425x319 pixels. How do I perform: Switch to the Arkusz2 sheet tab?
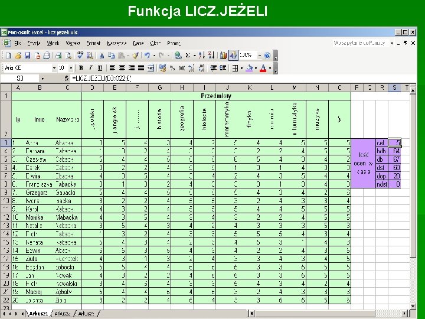(63, 314)
